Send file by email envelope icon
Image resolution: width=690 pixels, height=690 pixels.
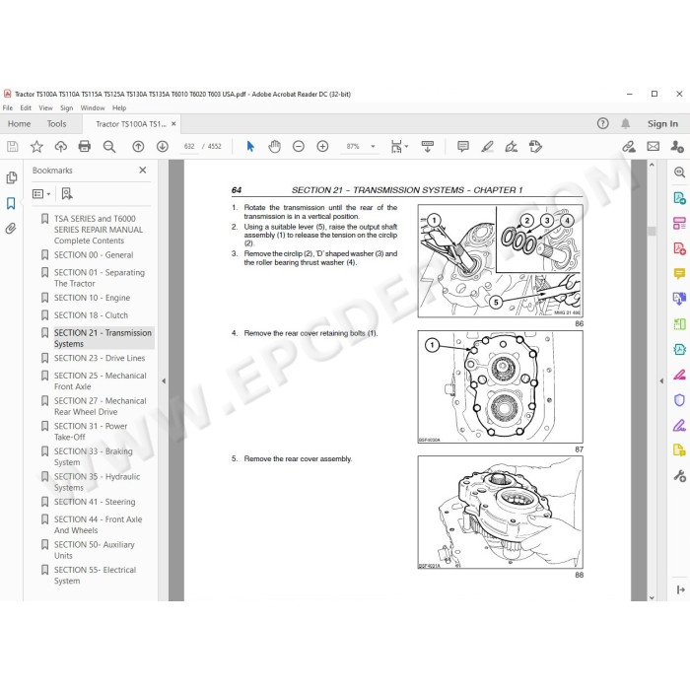tap(653, 147)
